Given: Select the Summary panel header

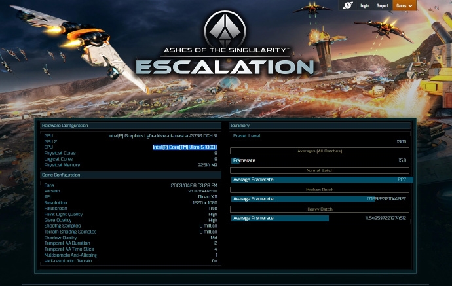Looking at the screenshot, I should click(240, 125).
